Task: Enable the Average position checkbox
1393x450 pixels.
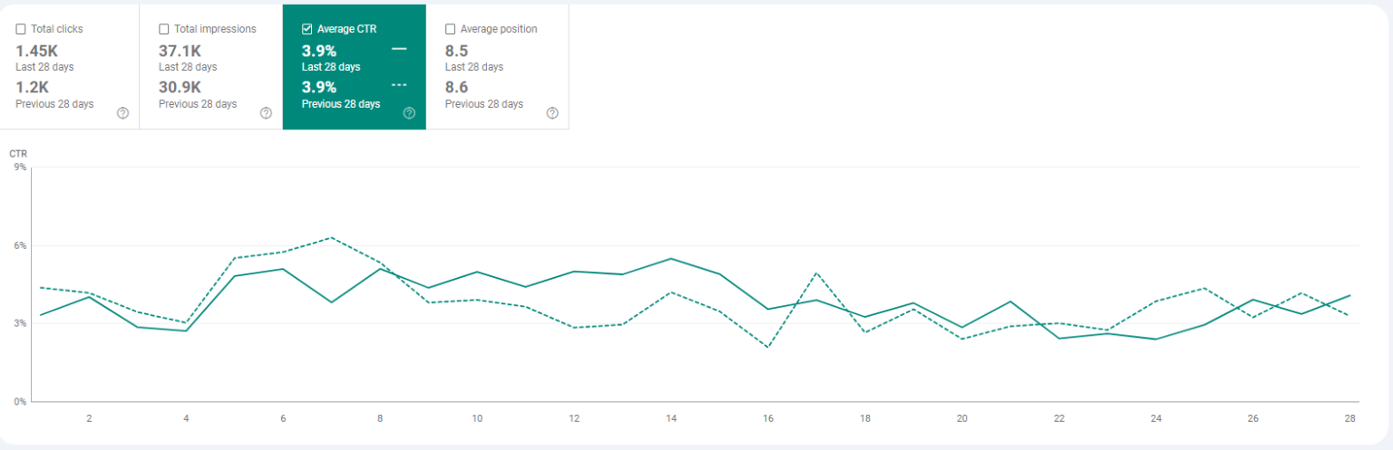Action: click(450, 29)
